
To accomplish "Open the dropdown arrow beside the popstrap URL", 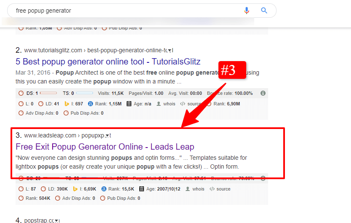I will 56,221.
